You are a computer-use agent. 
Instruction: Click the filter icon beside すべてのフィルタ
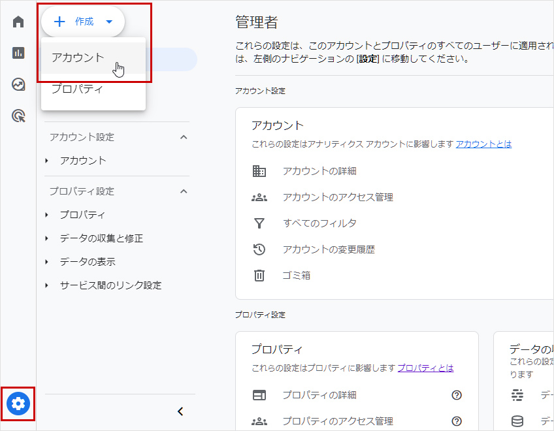pyautogui.click(x=259, y=223)
